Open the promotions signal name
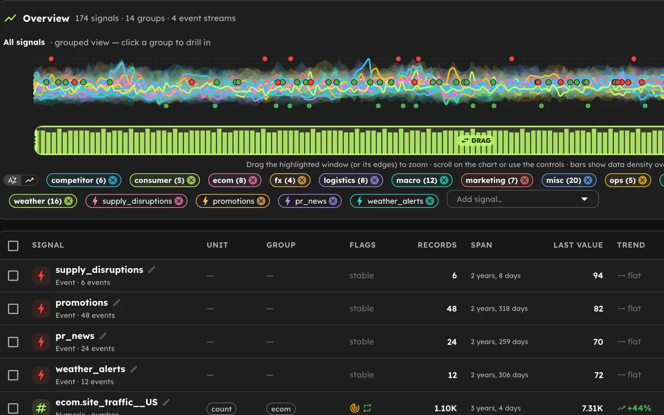This screenshot has width=664, height=415. 82,303
